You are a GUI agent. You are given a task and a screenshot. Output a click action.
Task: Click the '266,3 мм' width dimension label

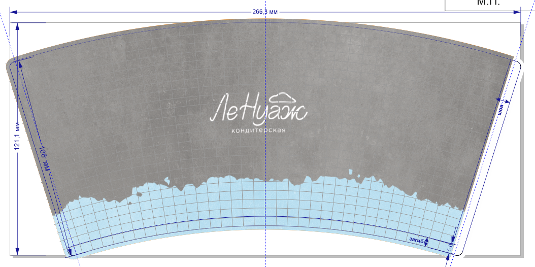coord(265,12)
